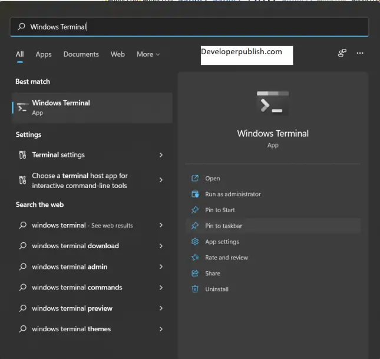
Task: Click the Share icon
Action: [x=195, y=274]
